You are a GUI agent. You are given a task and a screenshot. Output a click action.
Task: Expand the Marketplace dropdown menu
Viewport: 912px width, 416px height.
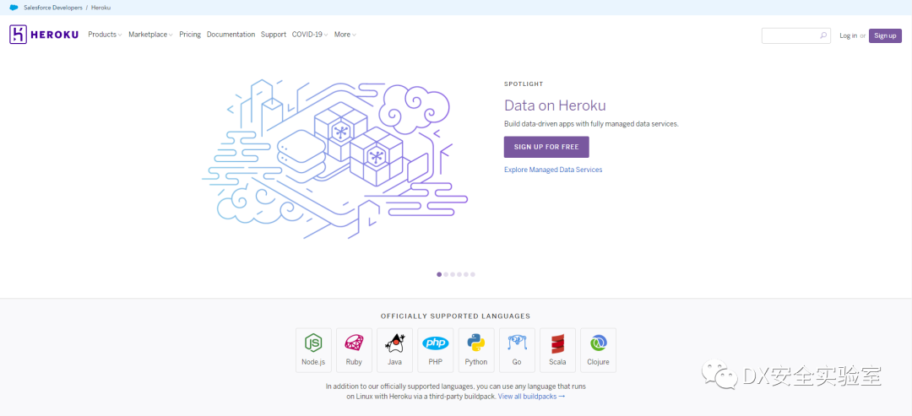coord(150,35)
